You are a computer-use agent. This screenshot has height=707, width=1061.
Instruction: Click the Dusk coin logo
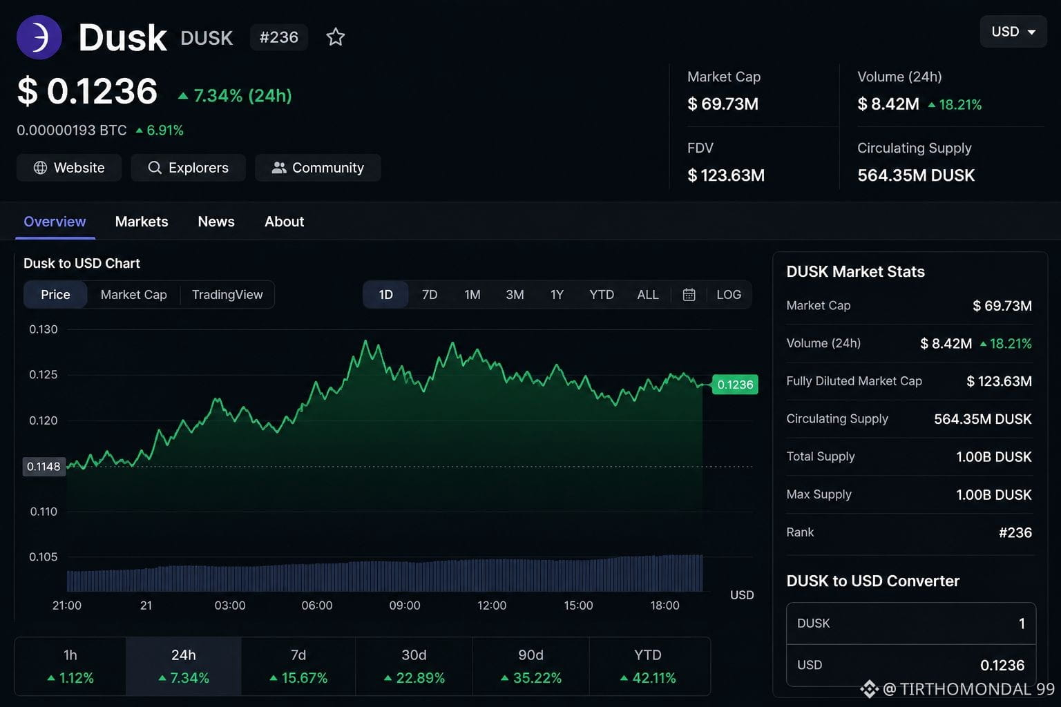tap(39, 37)
